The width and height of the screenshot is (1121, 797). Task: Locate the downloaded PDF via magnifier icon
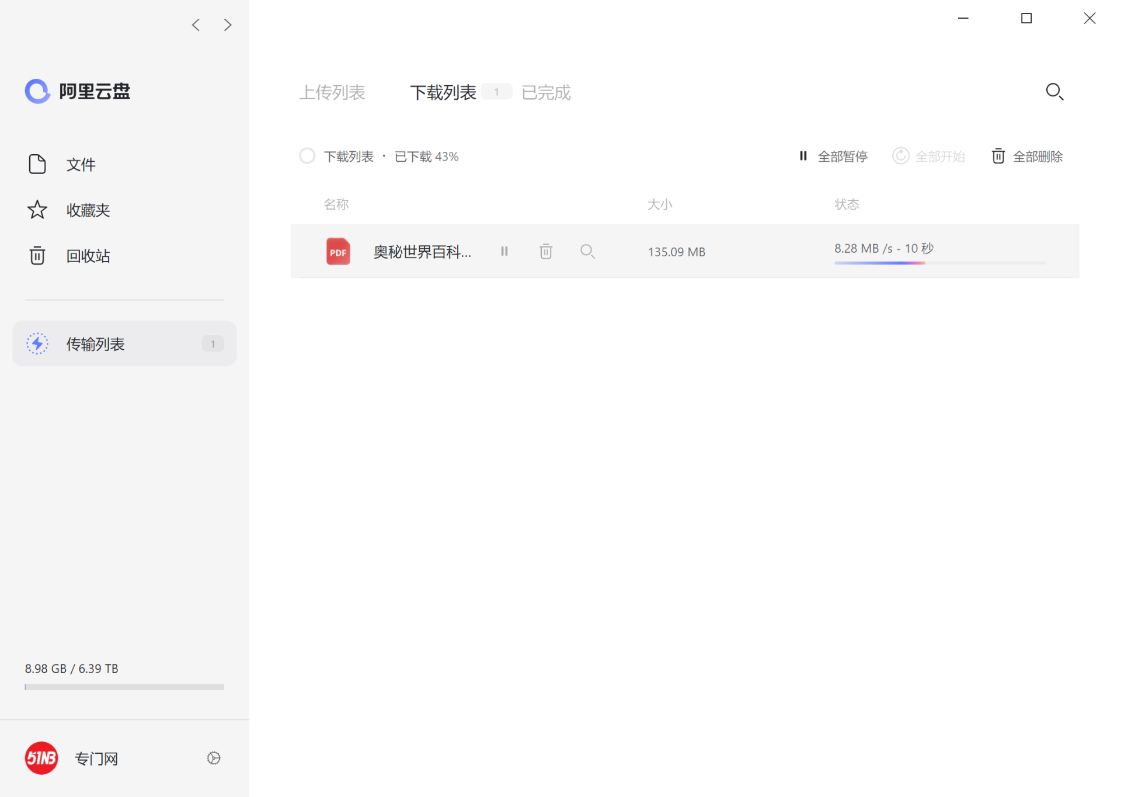pyautogui.click(x=587, y=252)
